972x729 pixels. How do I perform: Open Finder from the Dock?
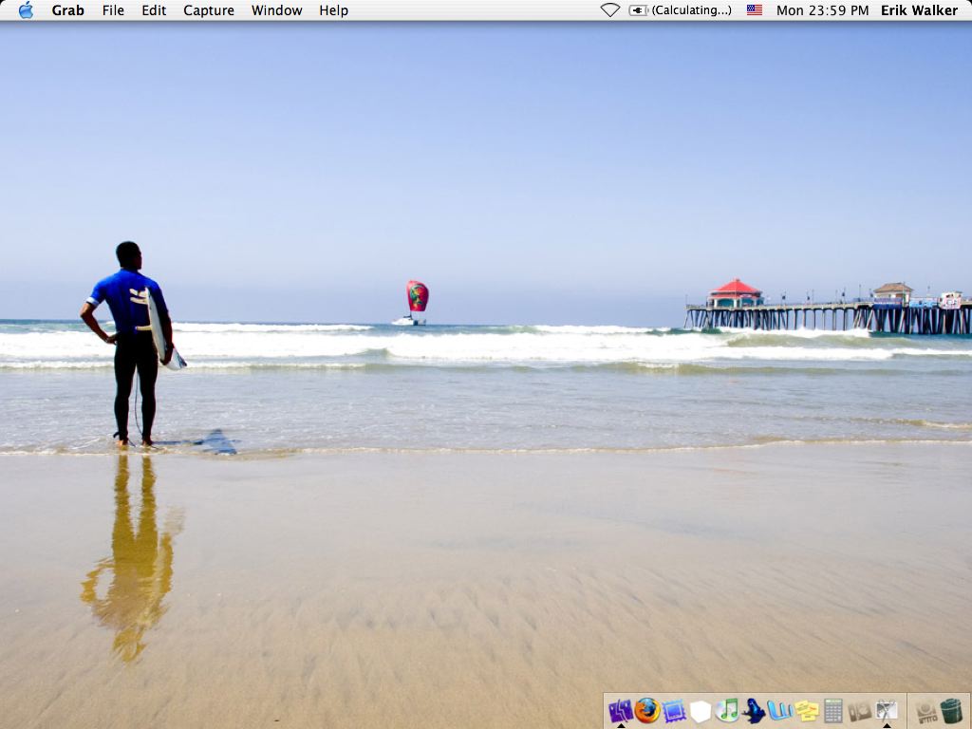621,710
